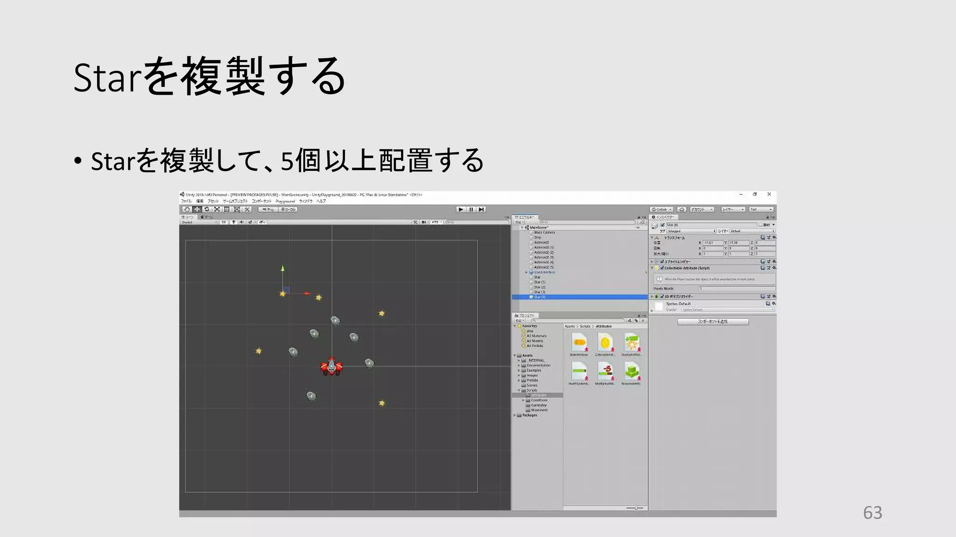Open Collectable Attribute help book icon
956x537 pixels.
763,268
